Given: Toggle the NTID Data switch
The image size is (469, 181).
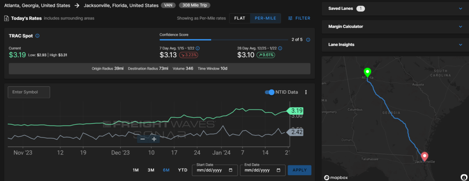Looking at the screenshot, I should [x=270, y=92].
